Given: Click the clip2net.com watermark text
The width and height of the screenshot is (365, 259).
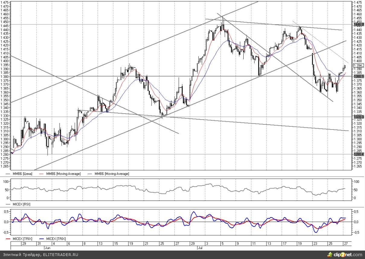Looking at the screenshot, I should [x=347, y=255].
